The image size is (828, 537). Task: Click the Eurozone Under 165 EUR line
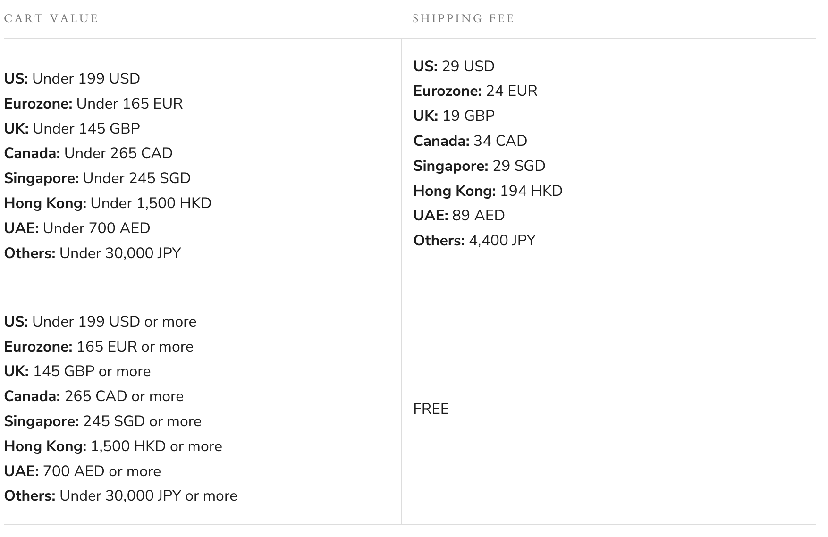93,103
